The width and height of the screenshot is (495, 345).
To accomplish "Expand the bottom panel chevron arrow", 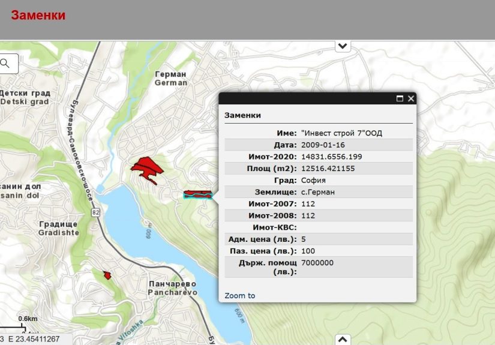I will pos(342,339).
